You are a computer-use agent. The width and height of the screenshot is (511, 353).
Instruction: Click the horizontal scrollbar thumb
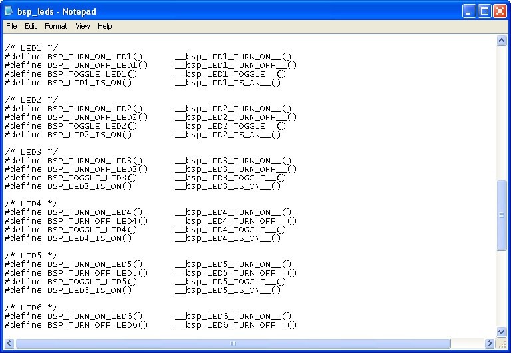tap(233, 343)
